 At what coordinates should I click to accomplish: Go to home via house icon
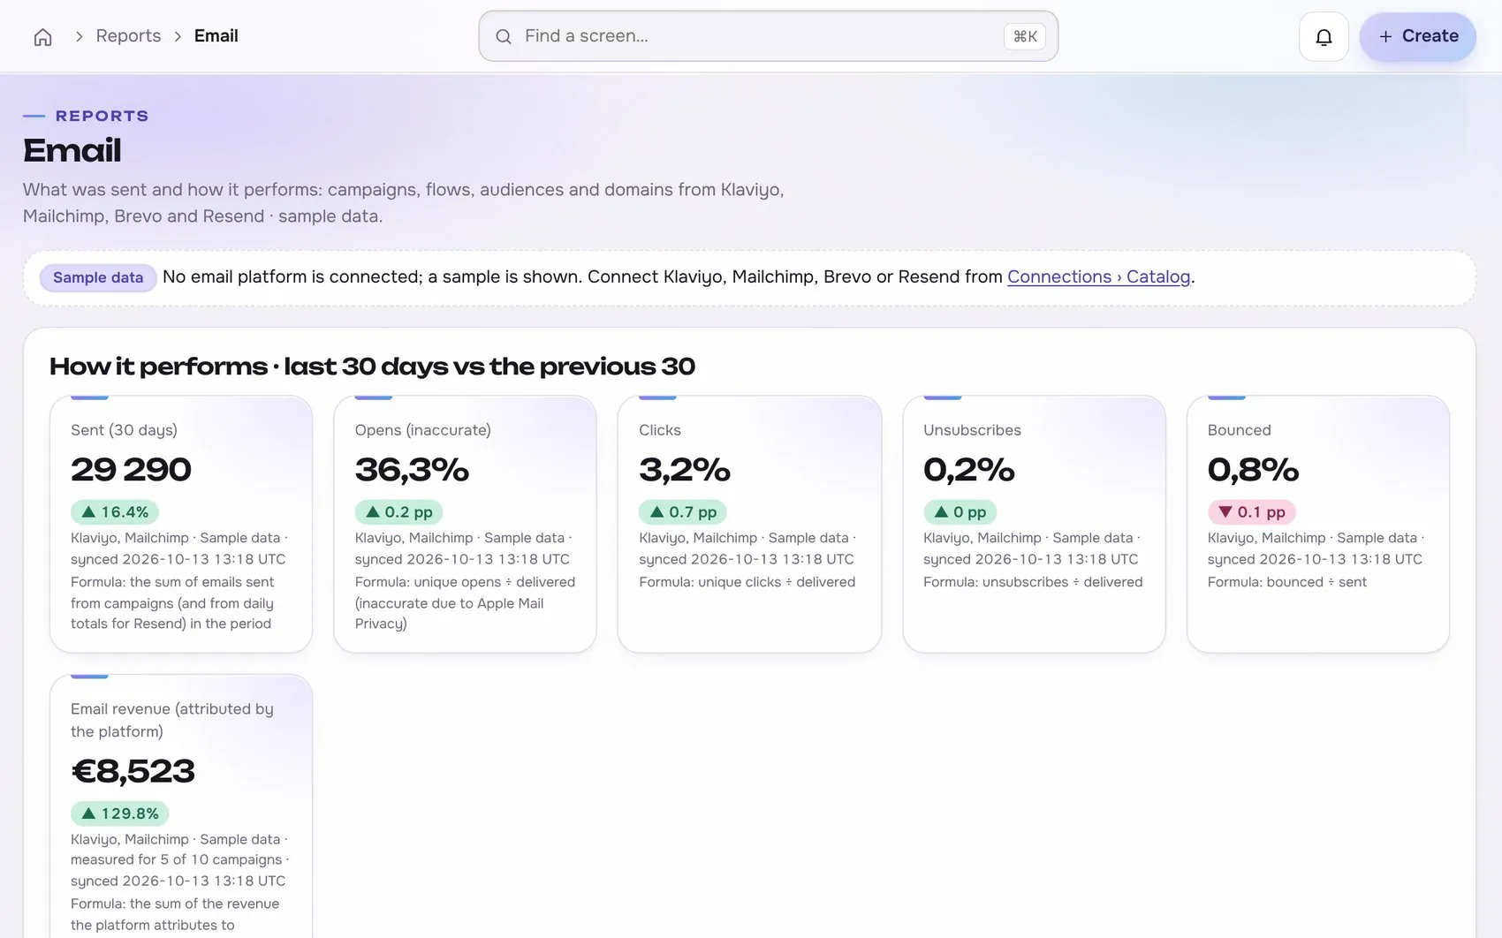[x=42, y=36]
